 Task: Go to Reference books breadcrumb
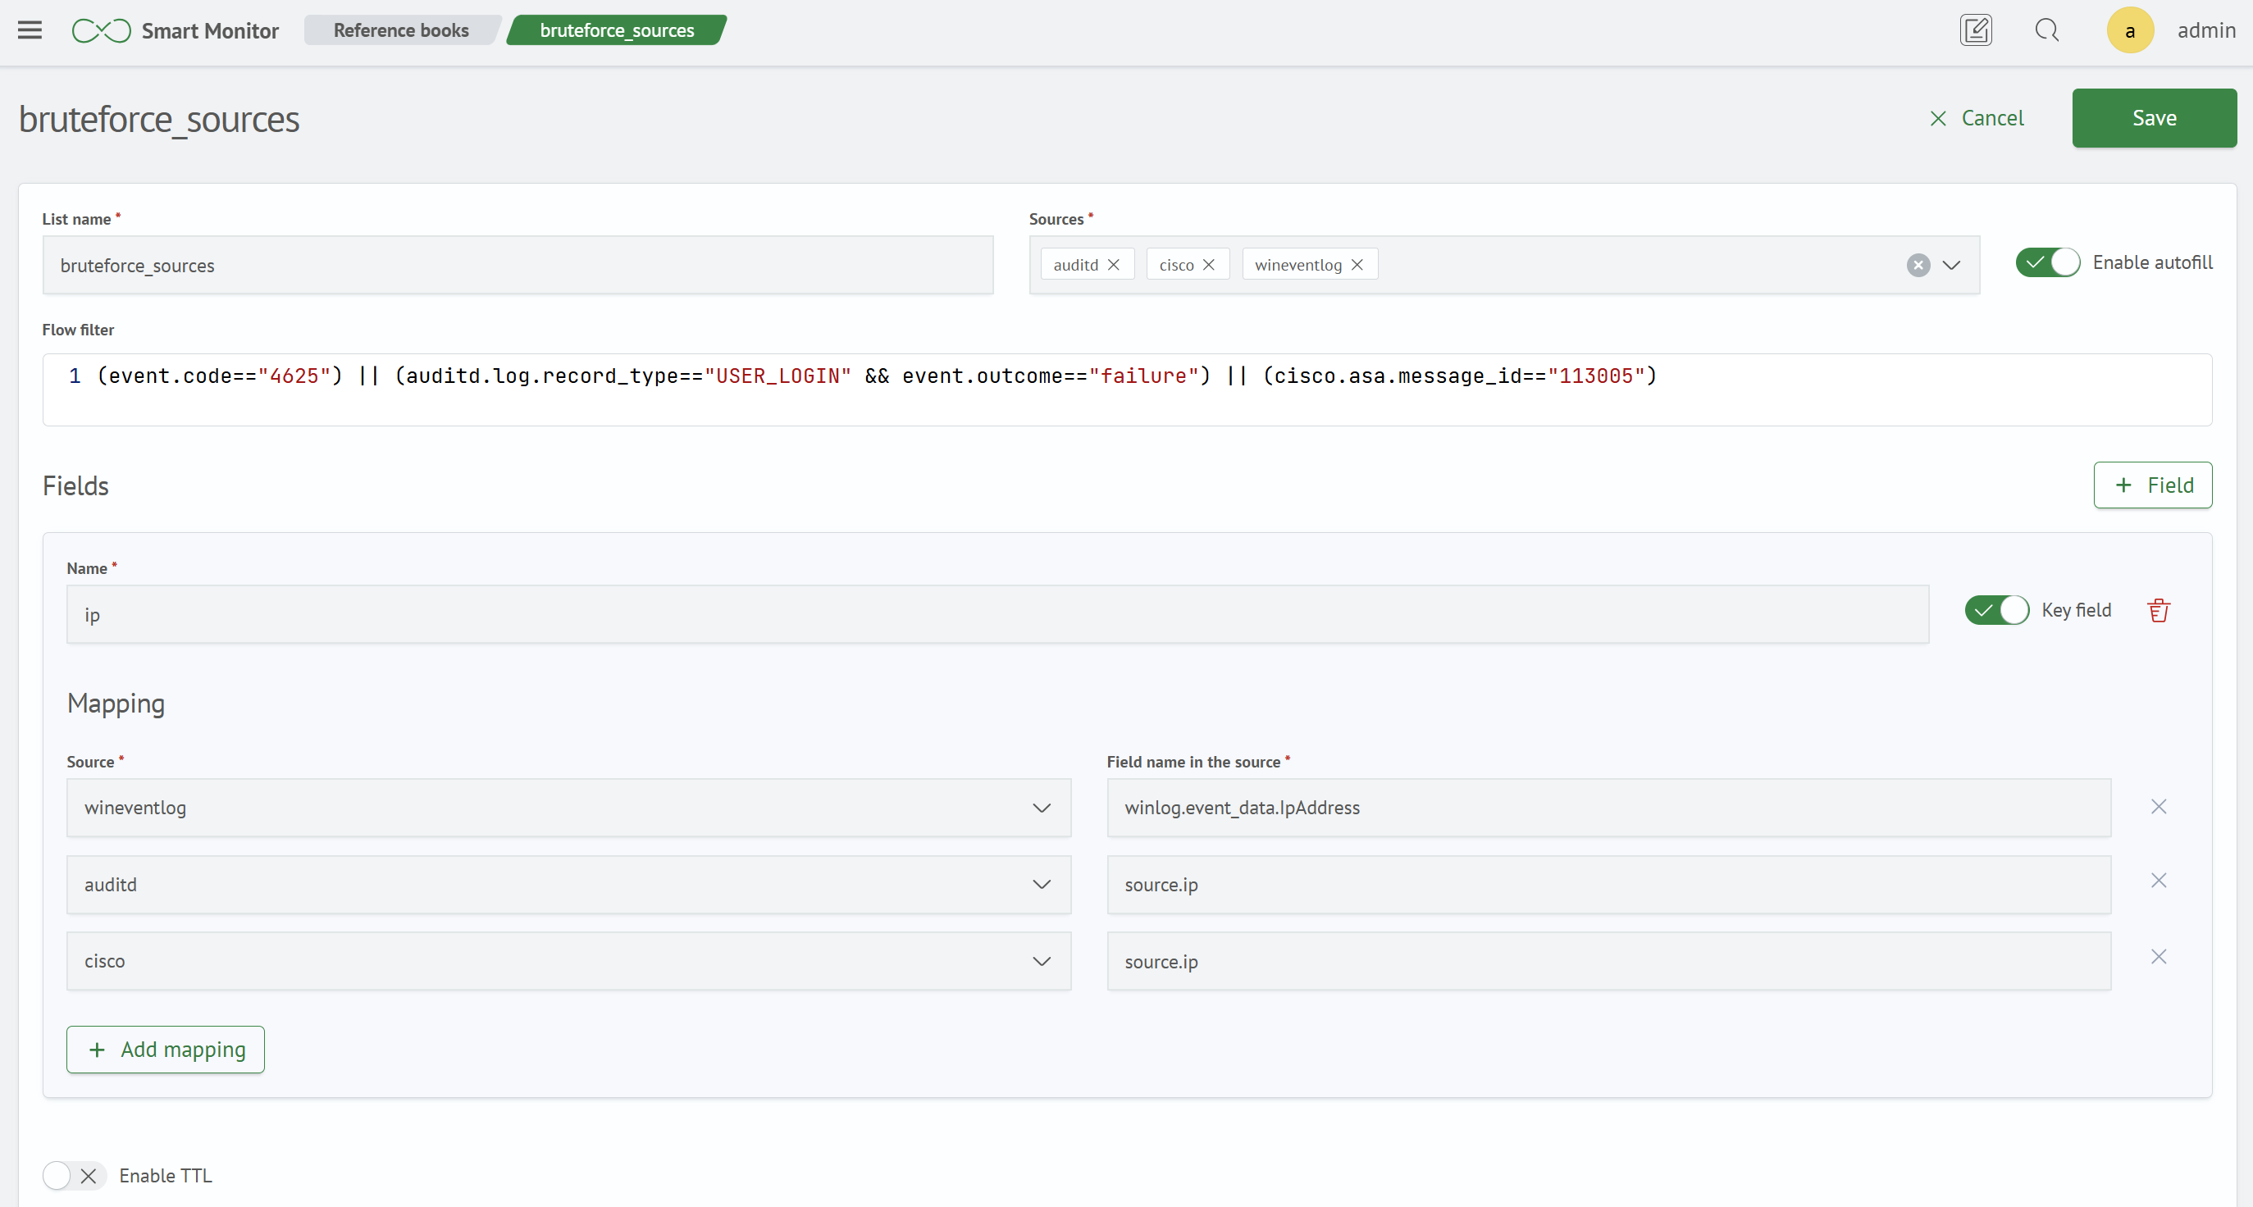401,30
